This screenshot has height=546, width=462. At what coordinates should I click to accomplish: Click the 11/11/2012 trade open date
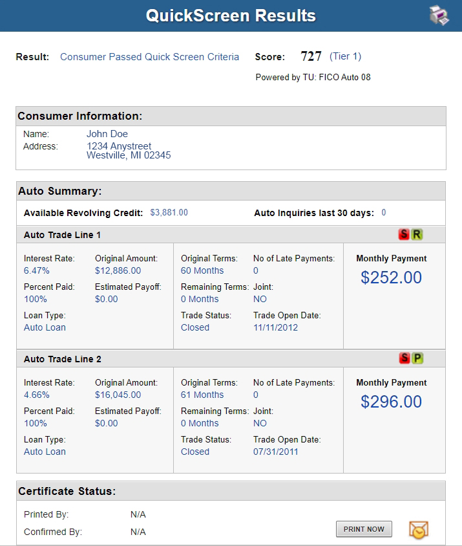click(275, 327)
